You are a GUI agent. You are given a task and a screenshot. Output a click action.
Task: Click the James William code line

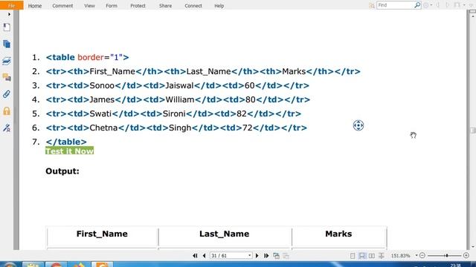coord(178,100)
